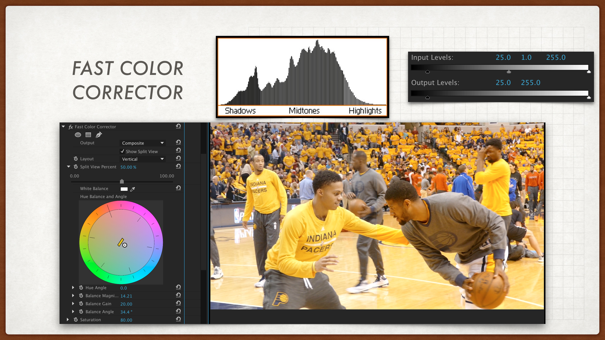Toggle Balance Gain animation stopwatch
The width and height of the screenshot is (605, 340).
(81, 303)
